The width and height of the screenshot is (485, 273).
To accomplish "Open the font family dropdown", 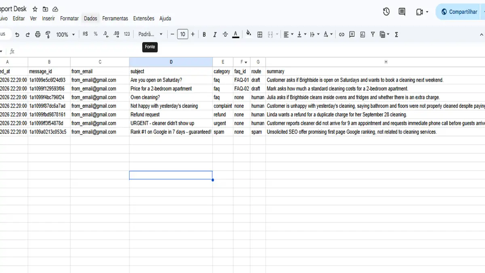I will coord(150,34).
